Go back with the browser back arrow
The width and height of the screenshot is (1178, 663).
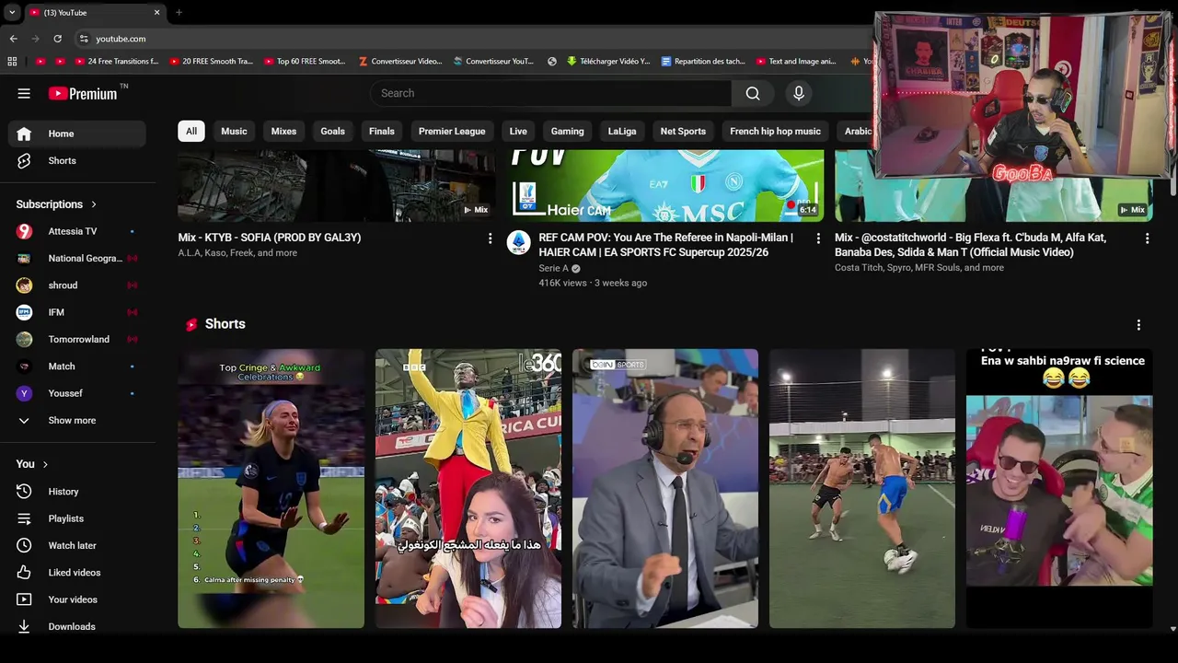[13, 39]
